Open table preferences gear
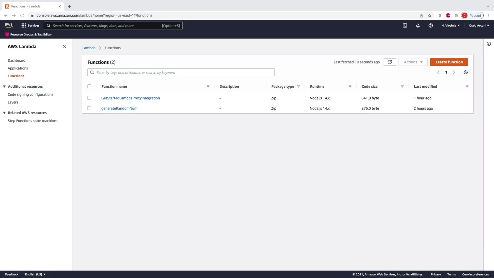Viewport: 494px width, 278px height. click(466, 72)
